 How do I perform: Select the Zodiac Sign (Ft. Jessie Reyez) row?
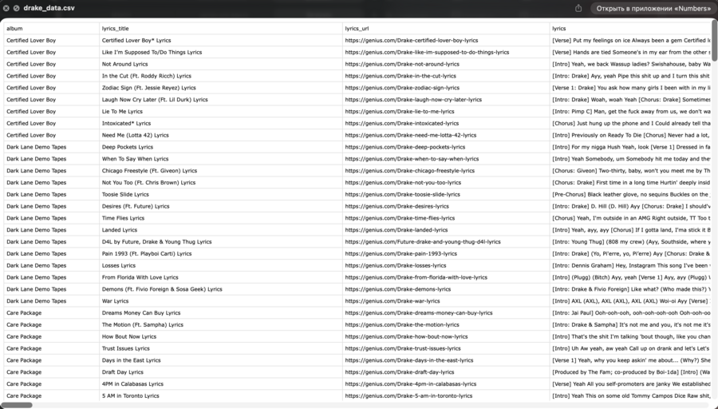coord(357,88)
